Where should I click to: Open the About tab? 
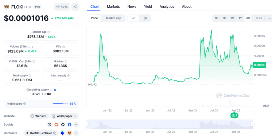coord(187,7)
